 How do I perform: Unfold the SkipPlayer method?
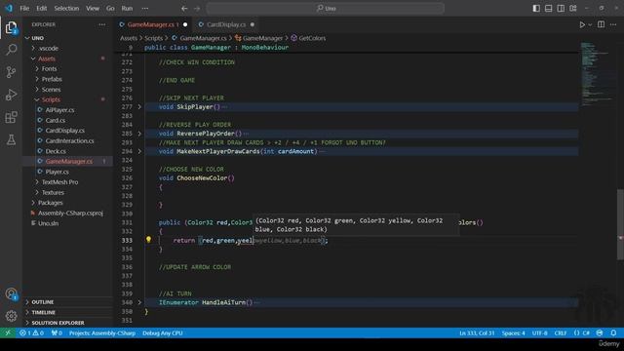[x=139, y=106]
